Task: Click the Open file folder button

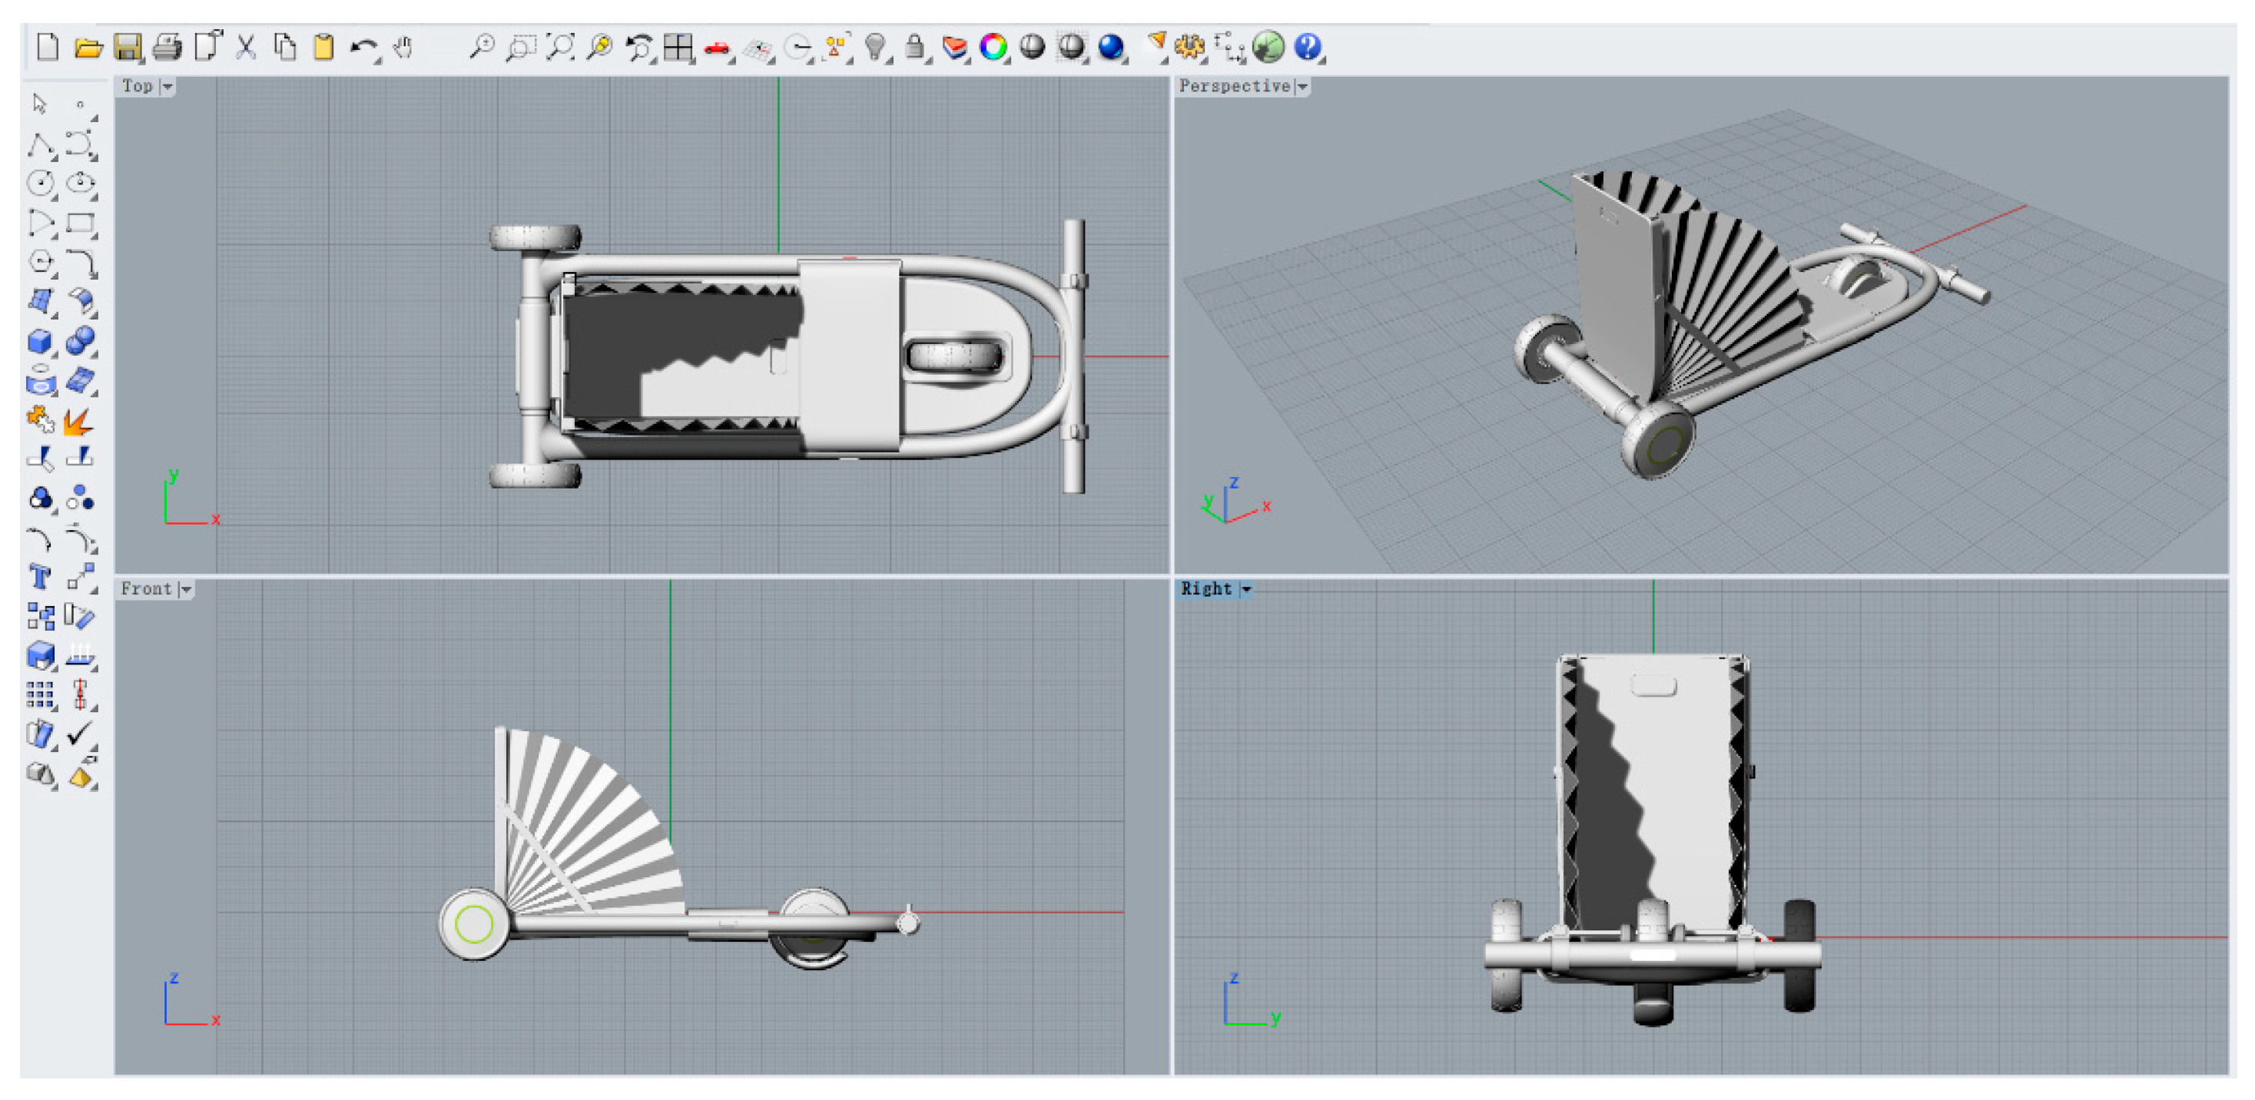Action: pos(88,48)
